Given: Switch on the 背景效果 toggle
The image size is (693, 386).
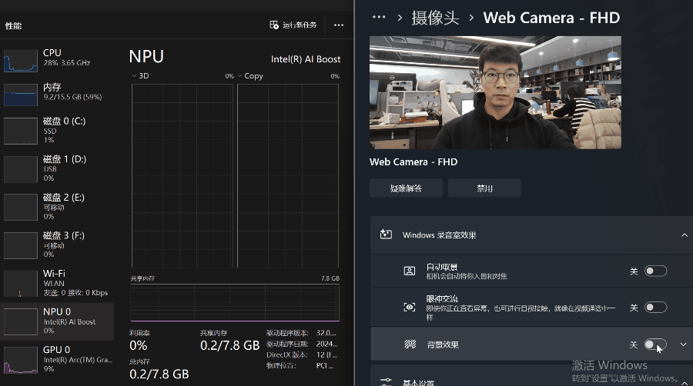Looking at the screenshot, I should pos(655,344).
